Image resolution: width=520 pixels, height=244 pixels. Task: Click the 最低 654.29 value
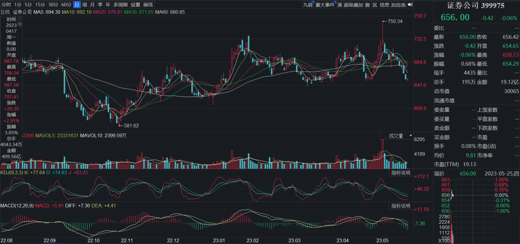click(x=511, y=64)
